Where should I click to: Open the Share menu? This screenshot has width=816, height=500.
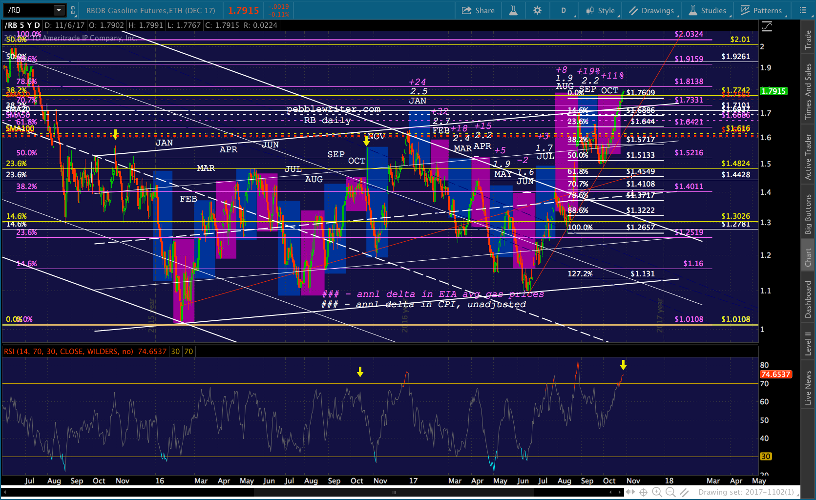(x=478, y=10)
